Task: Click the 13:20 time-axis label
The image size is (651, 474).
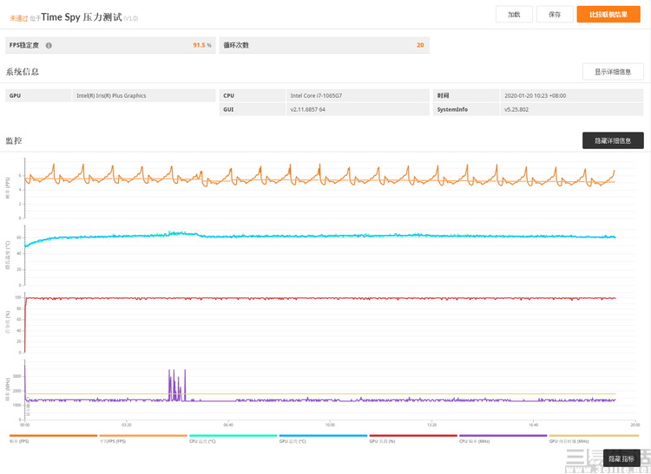Action: tap(431, 425)
